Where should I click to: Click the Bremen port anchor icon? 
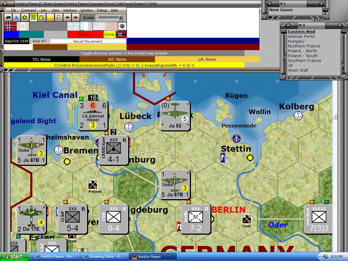(x=58, y=150)
